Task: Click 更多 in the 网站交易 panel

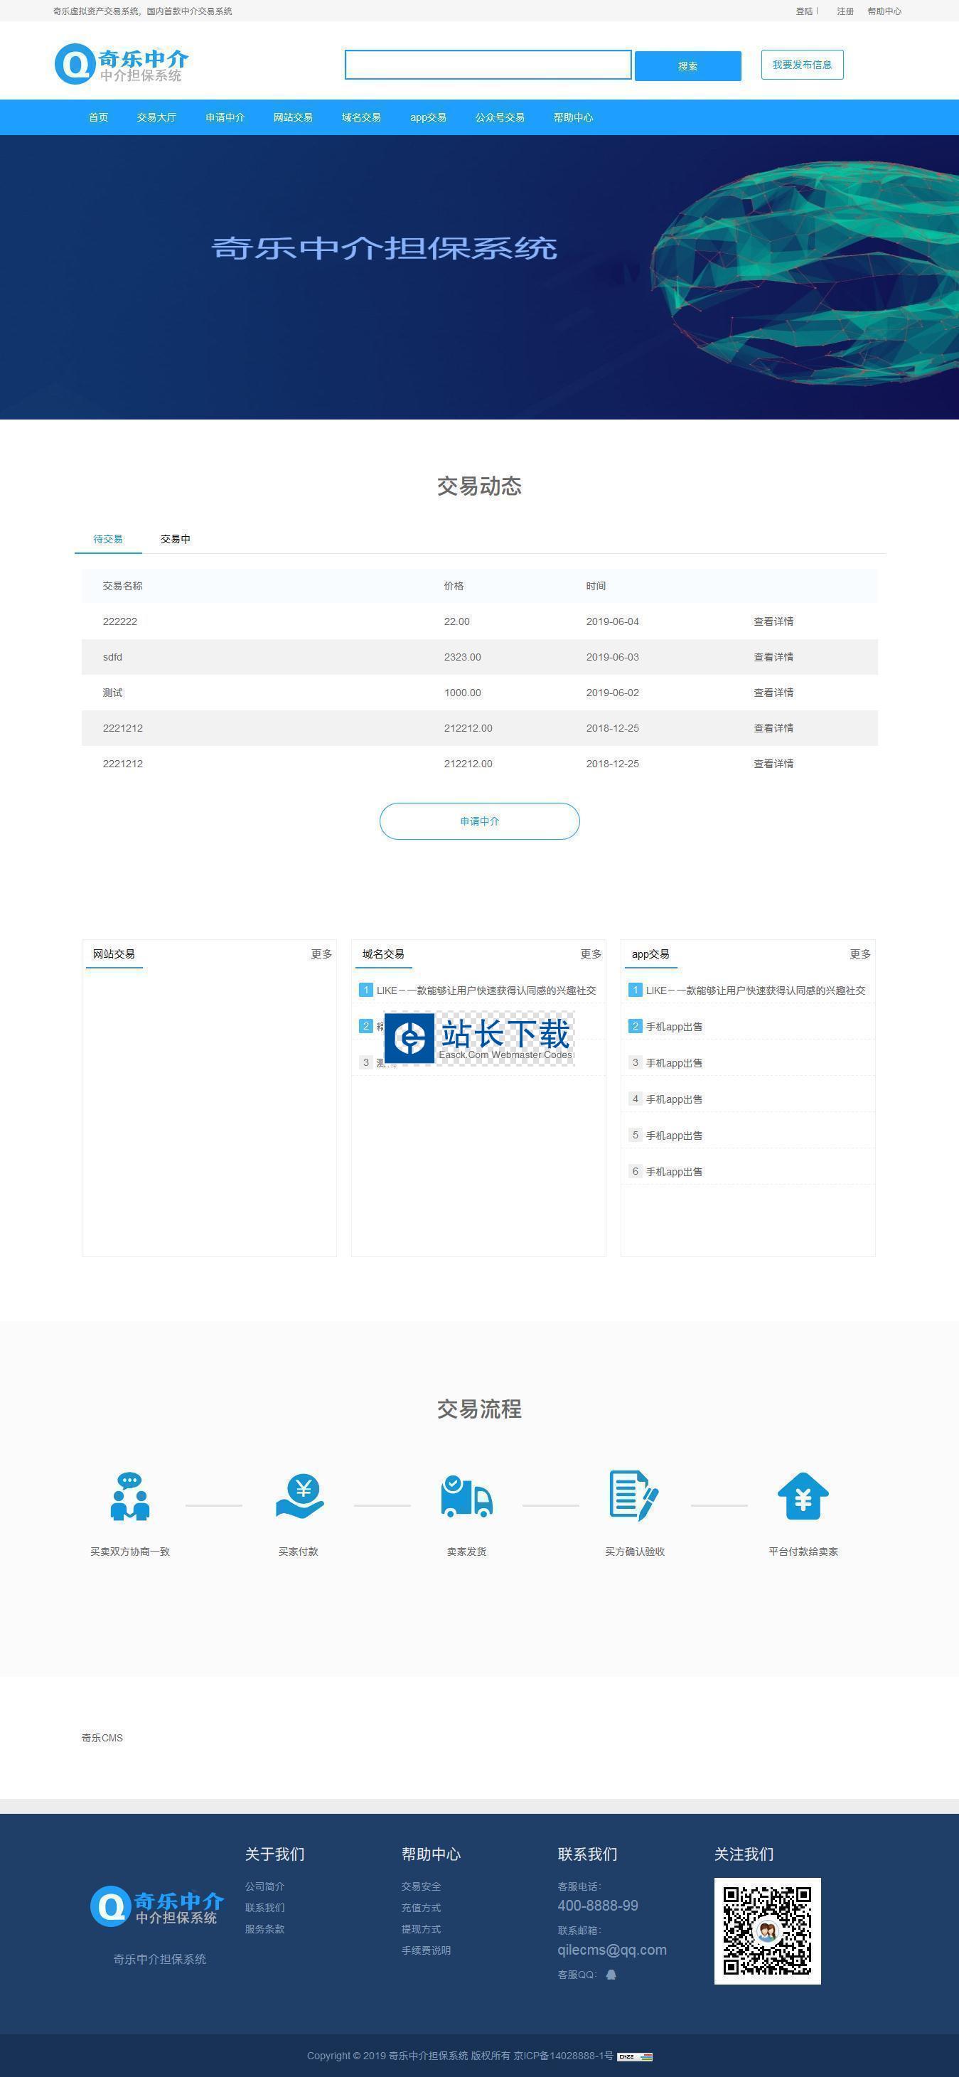Action: coord(321,954)
